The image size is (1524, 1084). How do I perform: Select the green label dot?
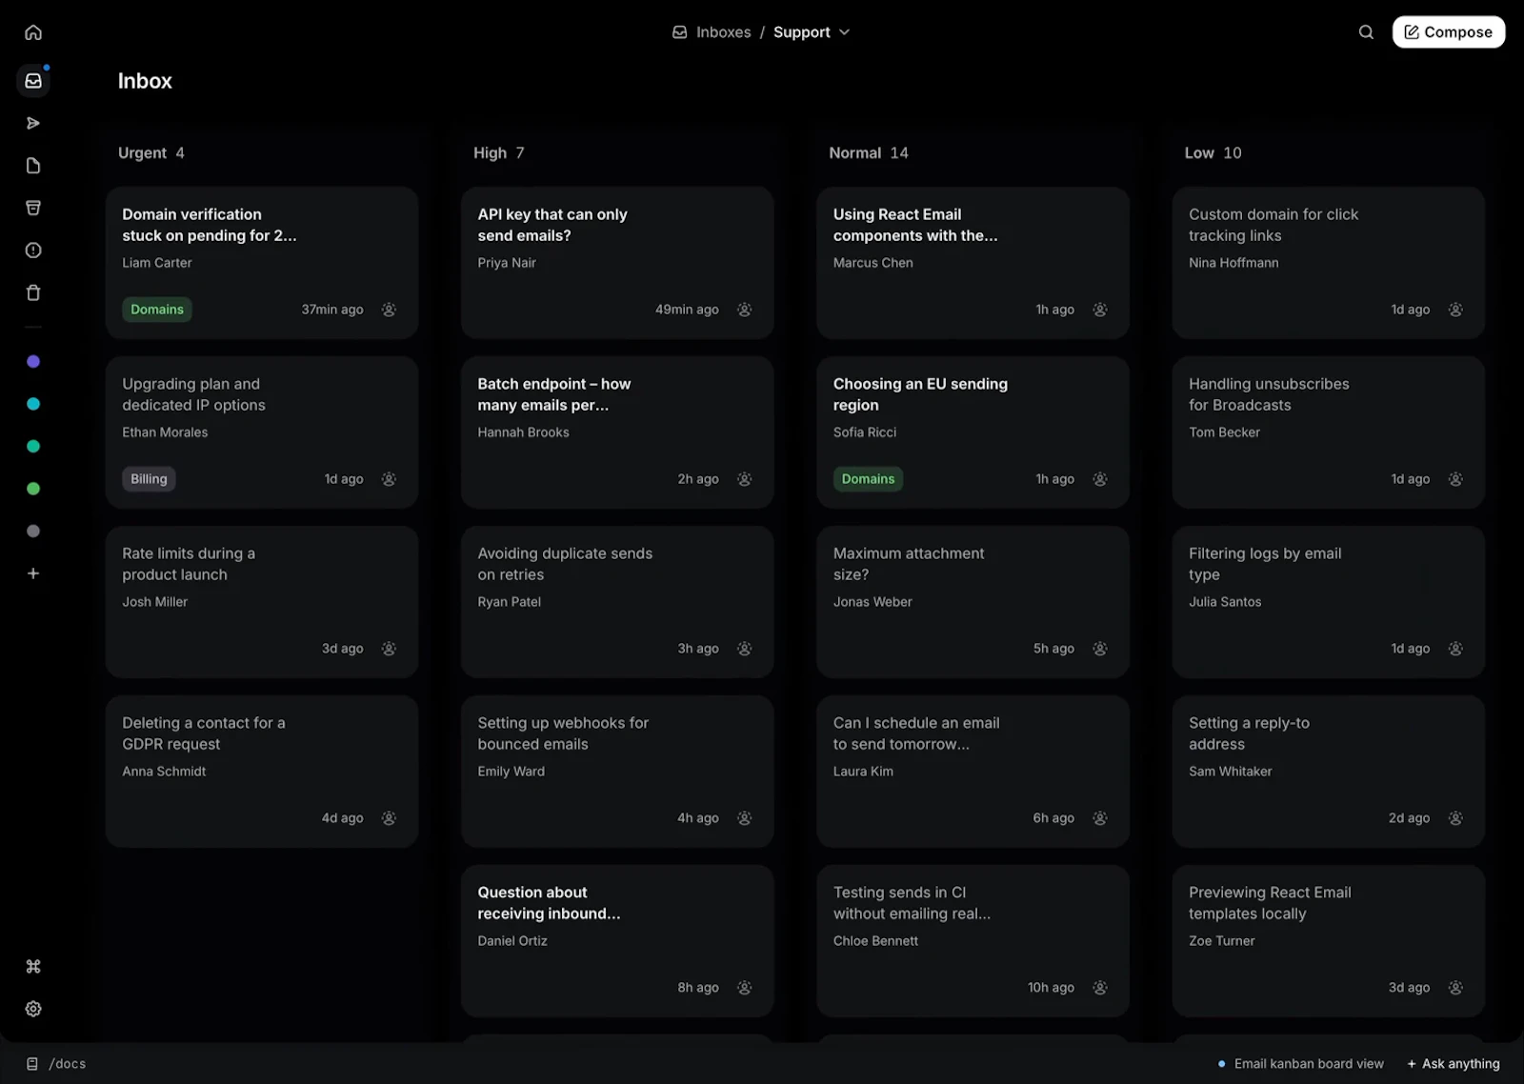tap(33, 489)
